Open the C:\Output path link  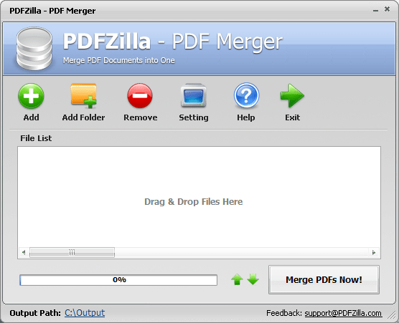pos(85,313)
